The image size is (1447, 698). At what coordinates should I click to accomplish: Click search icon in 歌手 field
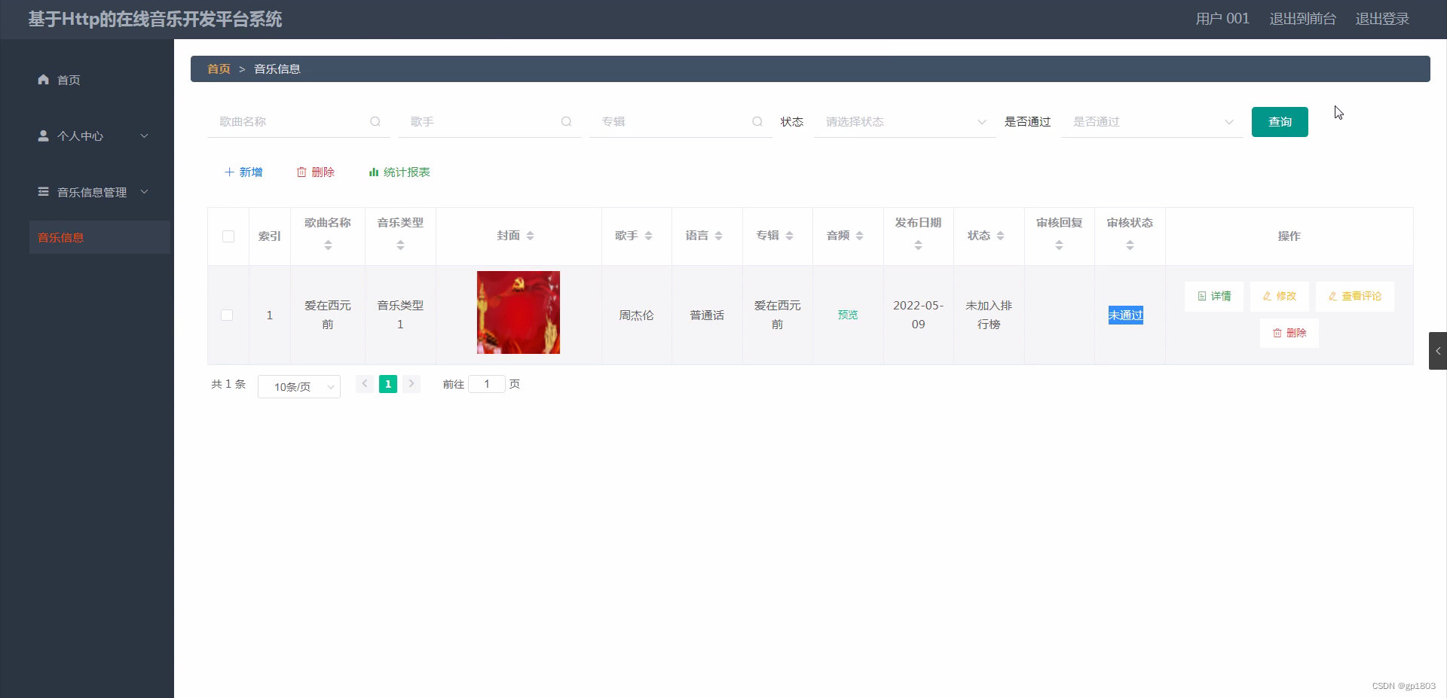pyautogui.click(x=566, y=121)
